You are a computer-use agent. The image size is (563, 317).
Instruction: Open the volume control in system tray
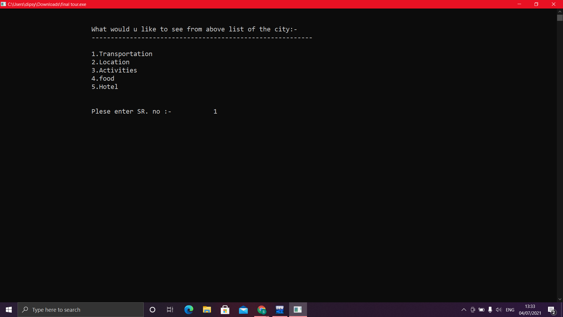pyautogui.click(x=498, y=310)
